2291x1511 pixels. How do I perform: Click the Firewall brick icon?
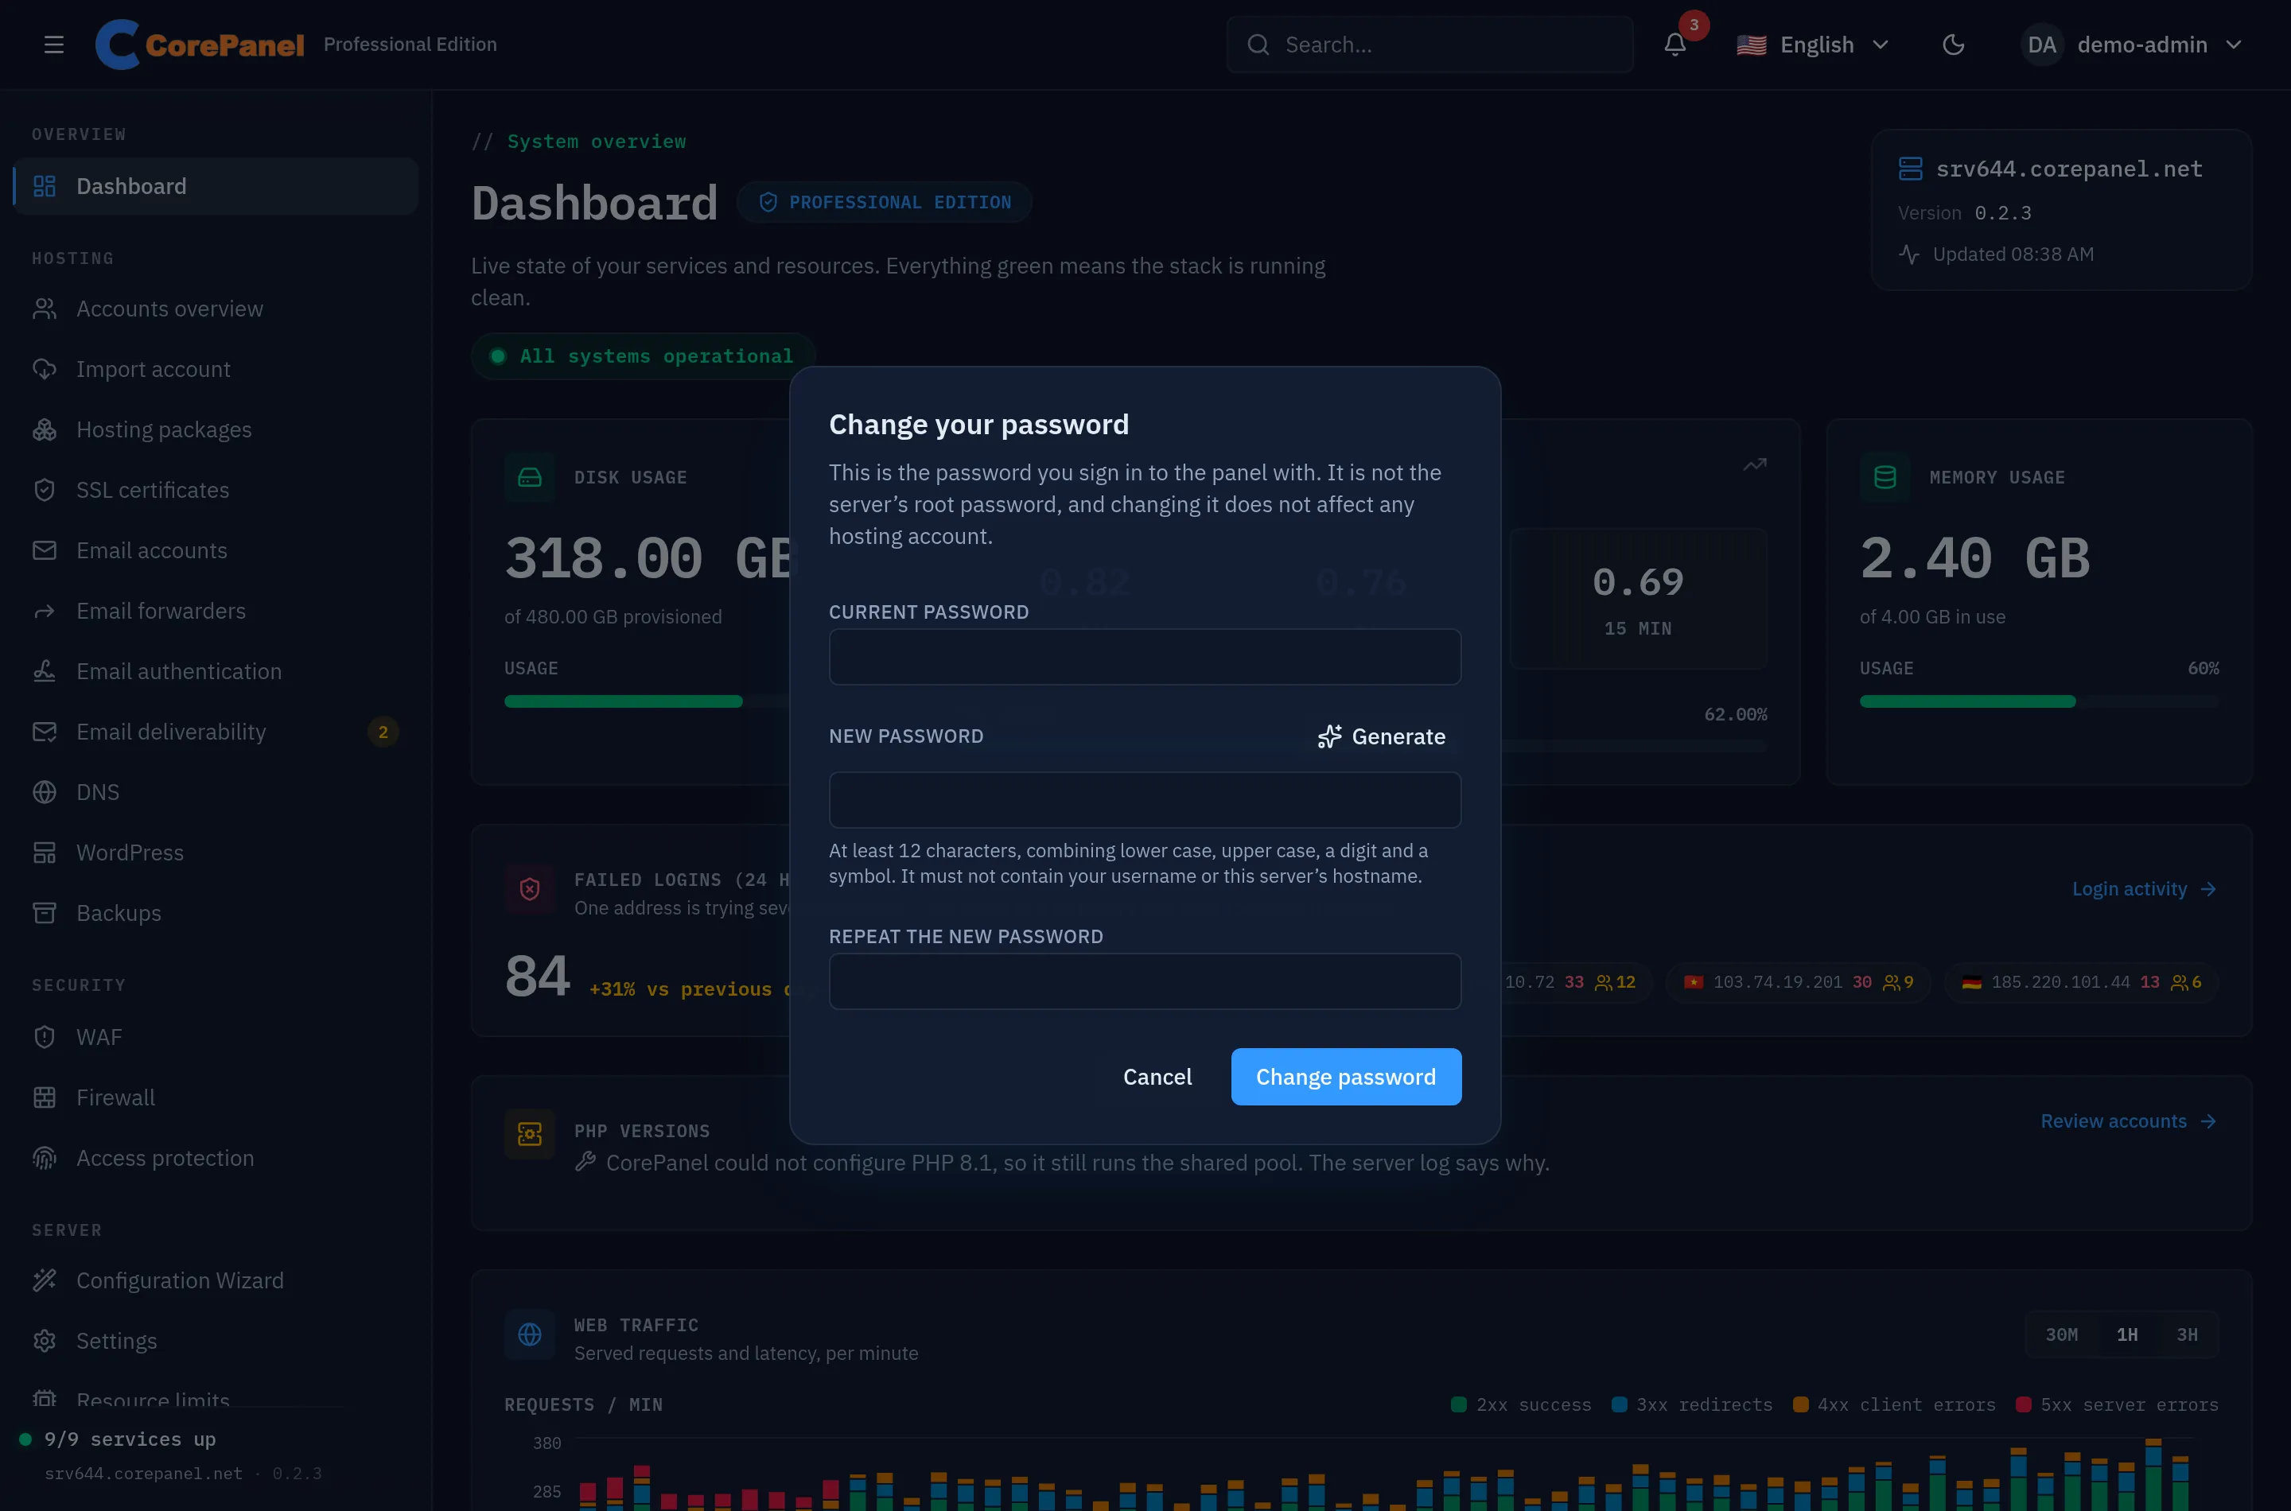[45, 1097]
